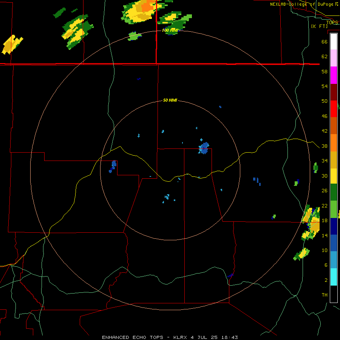
Task: Click the "42" legend value
Action: (325, 131)
